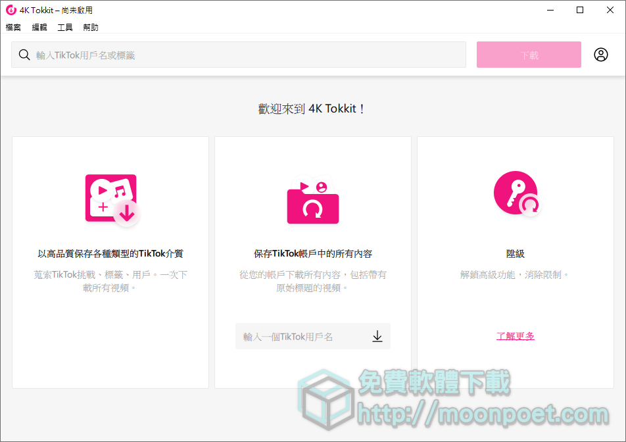Click the 升級 card heading
Viewport: 626px width, 442px height.
click(516, 253)
